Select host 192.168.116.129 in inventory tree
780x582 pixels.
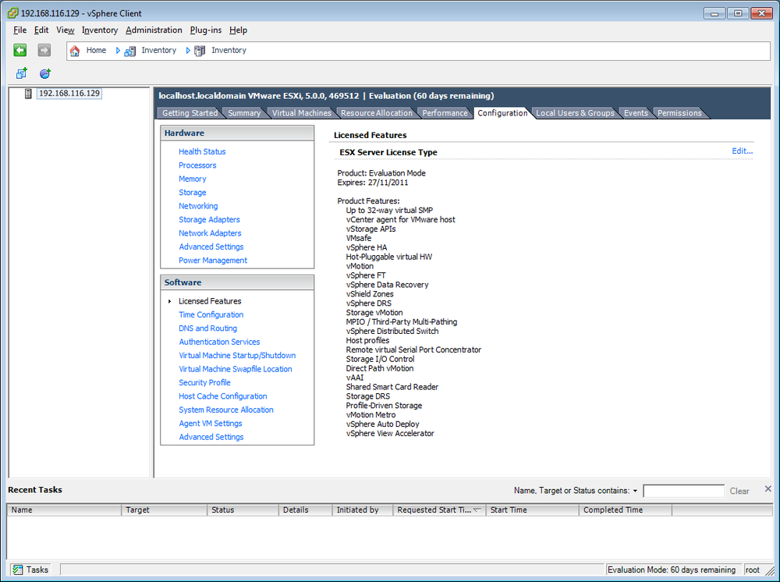click(69, 94)
